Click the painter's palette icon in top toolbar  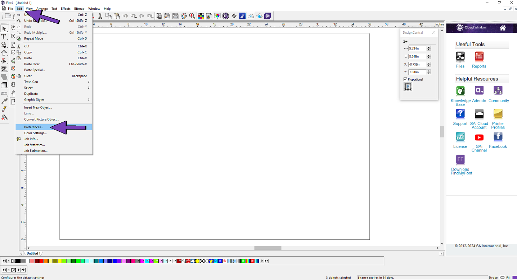click(184, 16)
